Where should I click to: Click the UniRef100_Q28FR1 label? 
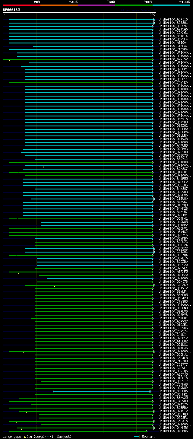[173, 69]
